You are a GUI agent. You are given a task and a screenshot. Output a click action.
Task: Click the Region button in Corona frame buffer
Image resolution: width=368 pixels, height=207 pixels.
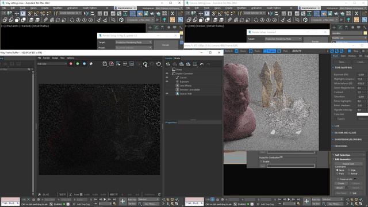(x=270, y=51)
